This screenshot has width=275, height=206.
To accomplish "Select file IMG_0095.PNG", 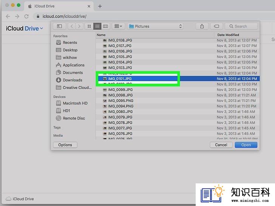I will [178, 101].
